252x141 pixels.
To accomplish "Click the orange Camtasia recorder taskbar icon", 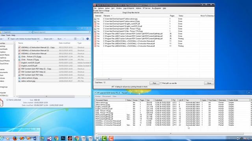I will pos(111,138).
